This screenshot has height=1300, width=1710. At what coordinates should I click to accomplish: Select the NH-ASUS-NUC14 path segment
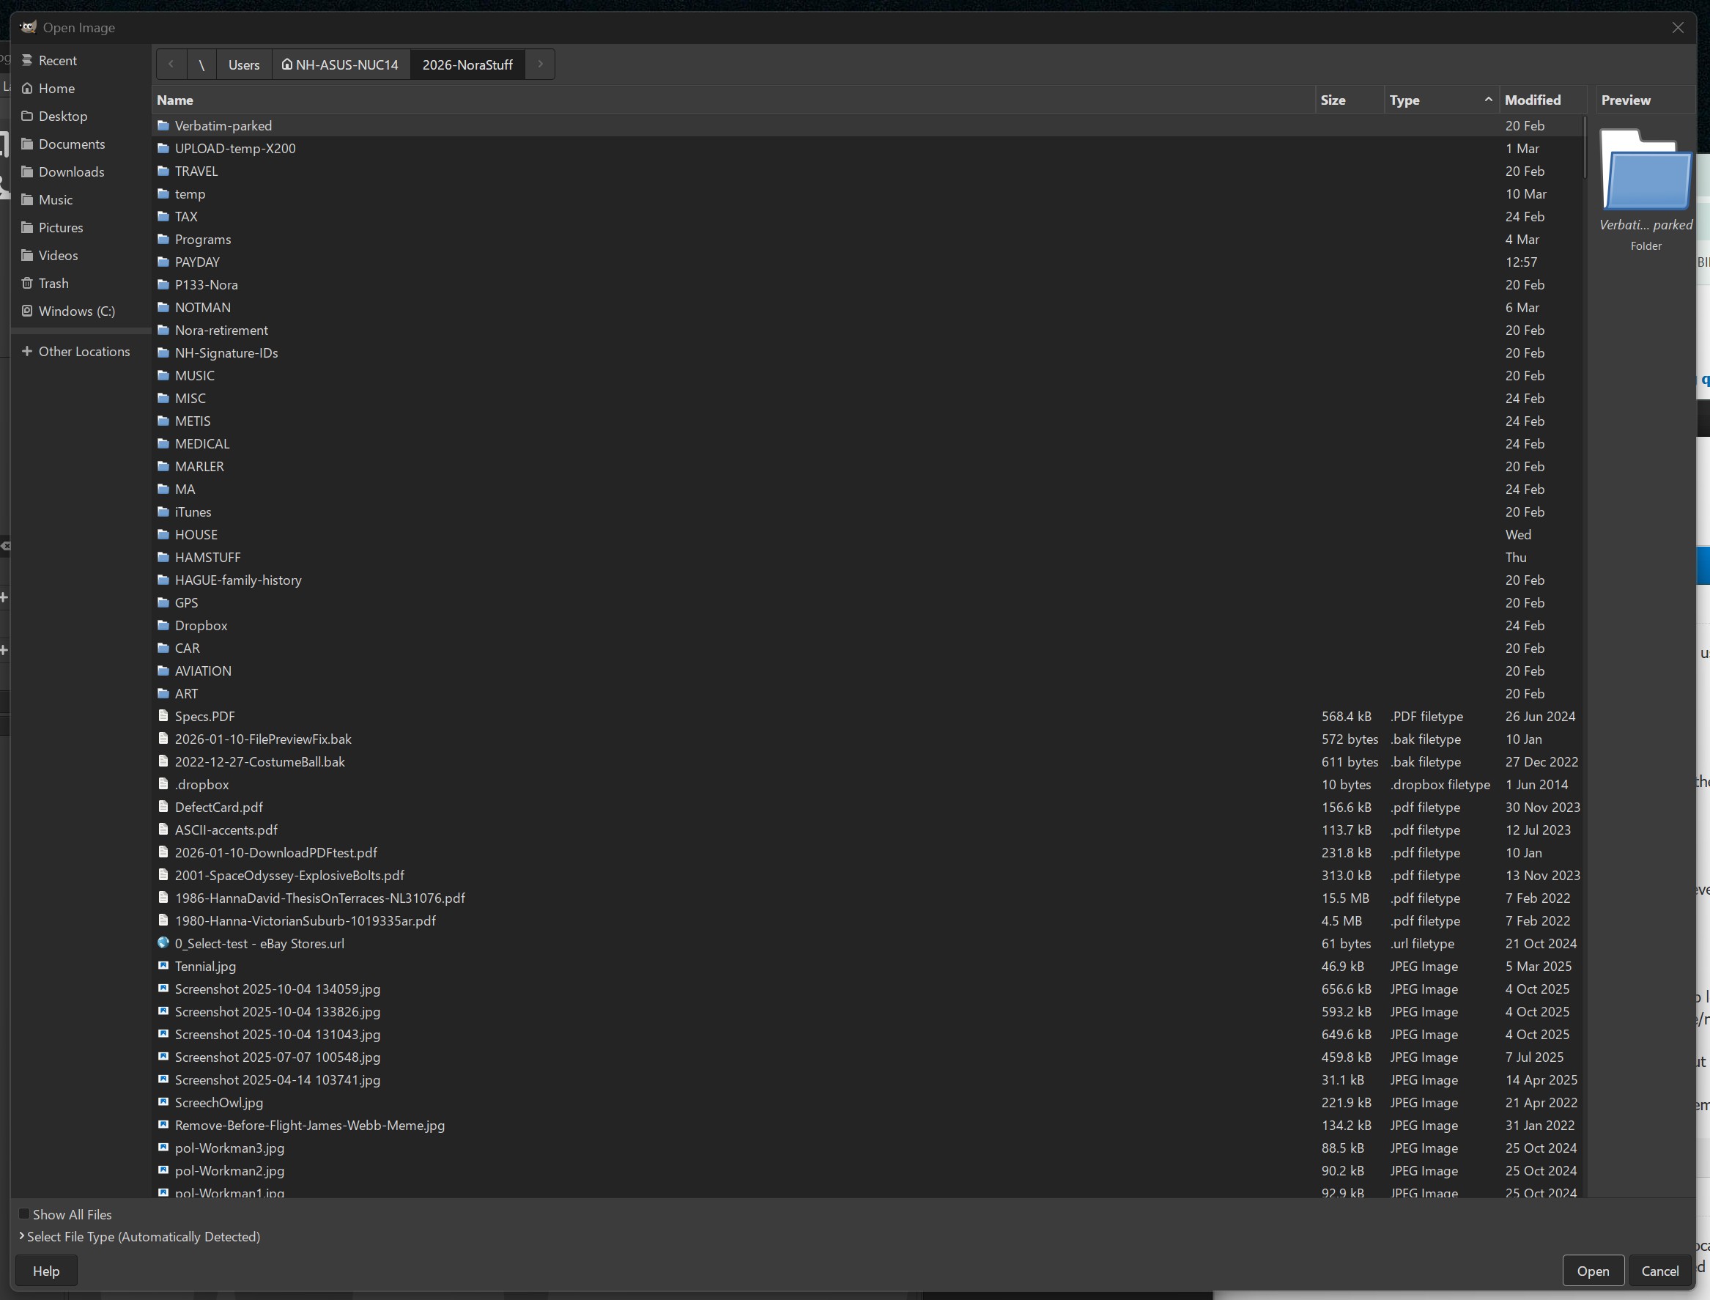point(341,64)
